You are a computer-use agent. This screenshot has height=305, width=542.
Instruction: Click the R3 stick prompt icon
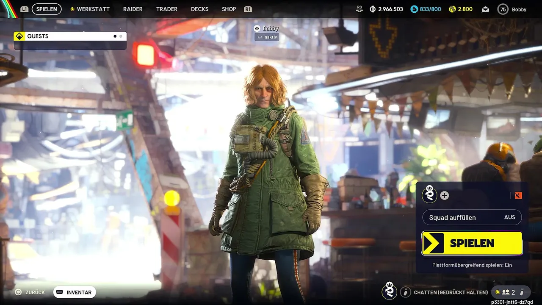(x=360, y=8)
